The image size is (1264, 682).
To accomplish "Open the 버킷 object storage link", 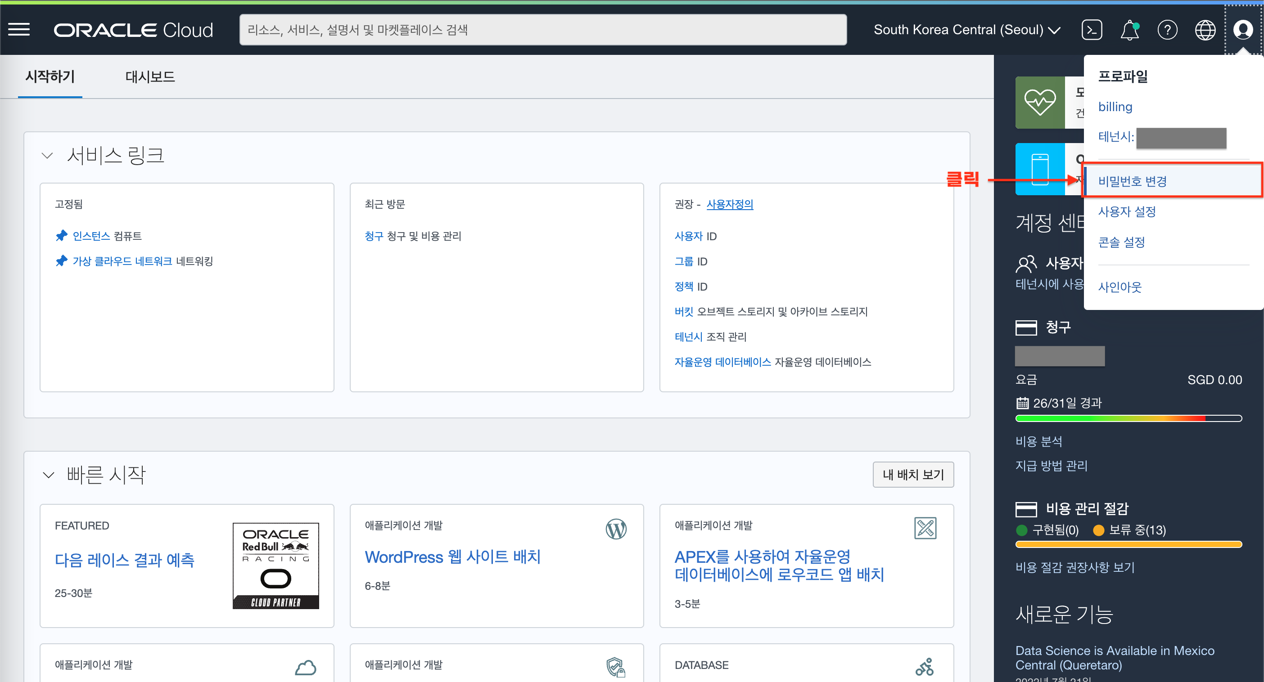I will [684, 311].
